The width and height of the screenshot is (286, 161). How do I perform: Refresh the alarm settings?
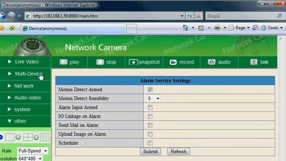pyautogui.click(x=179, y=152)
